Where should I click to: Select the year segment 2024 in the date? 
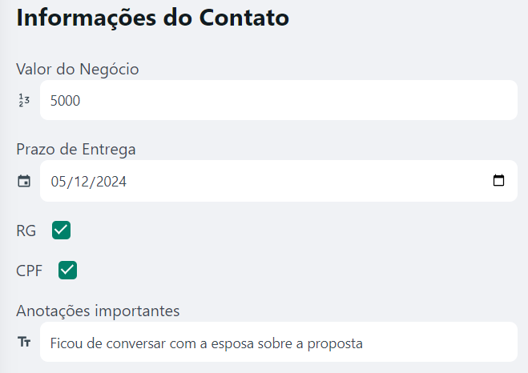111,182
